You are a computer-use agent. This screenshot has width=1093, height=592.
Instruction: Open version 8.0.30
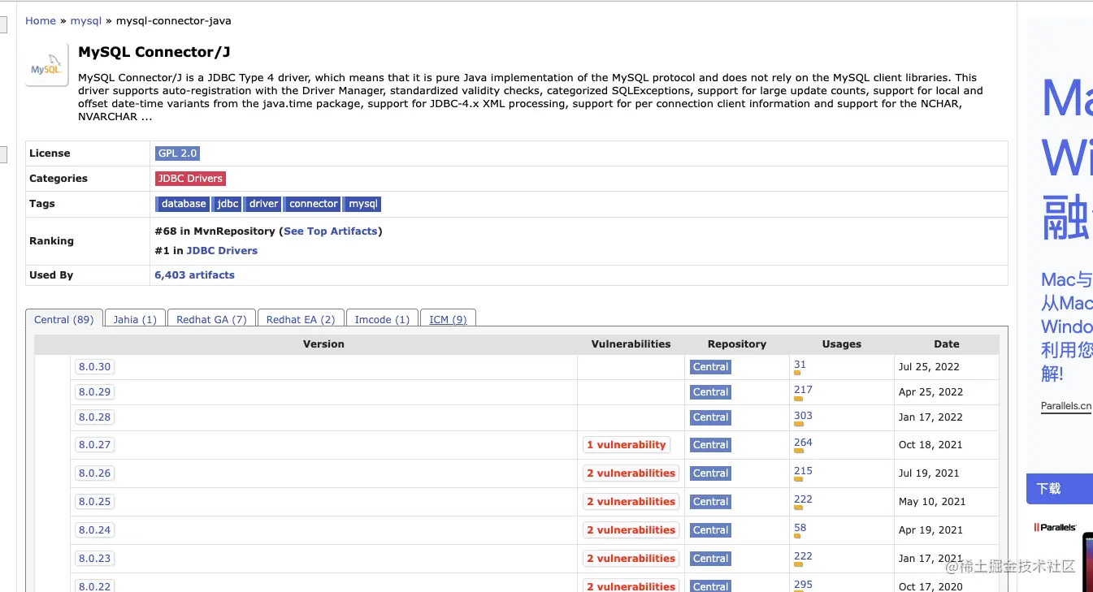94,367
